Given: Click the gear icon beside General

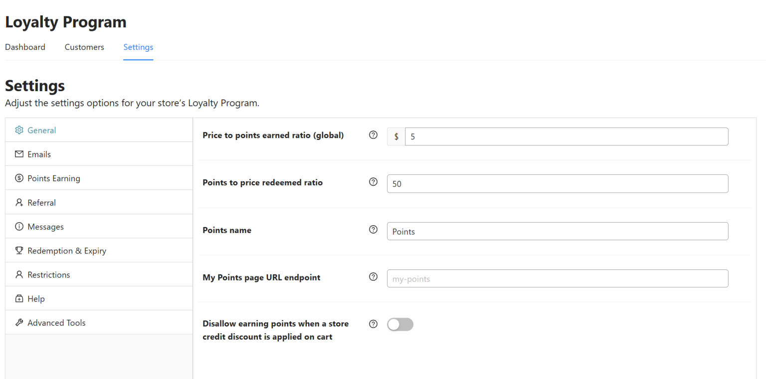Looking at the screenshot, I should click(x=19, y=129).
